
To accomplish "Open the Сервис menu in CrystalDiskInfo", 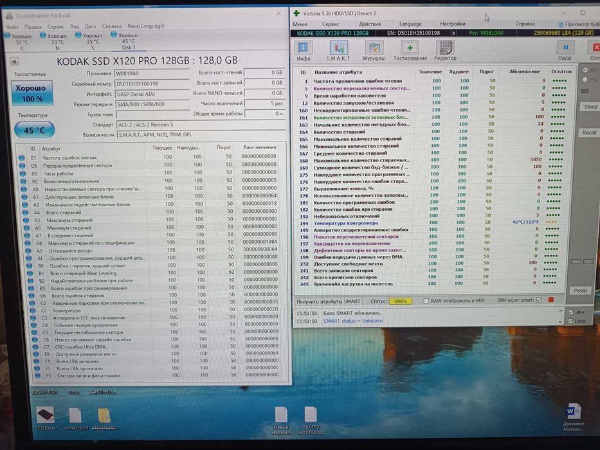I will (56, 27).
